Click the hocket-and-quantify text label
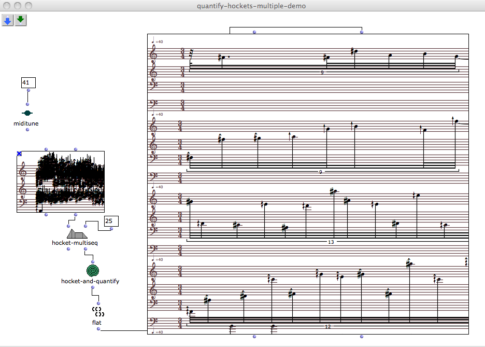Screen dimensions: 485x347 click(x=90, y=281)
